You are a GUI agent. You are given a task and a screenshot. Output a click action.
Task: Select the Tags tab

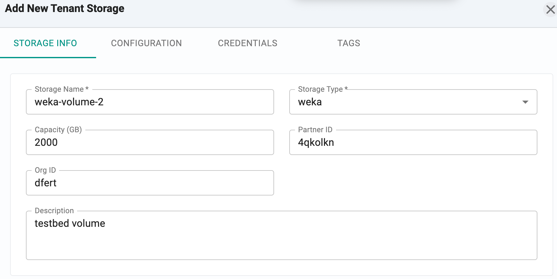coord(349,43)
